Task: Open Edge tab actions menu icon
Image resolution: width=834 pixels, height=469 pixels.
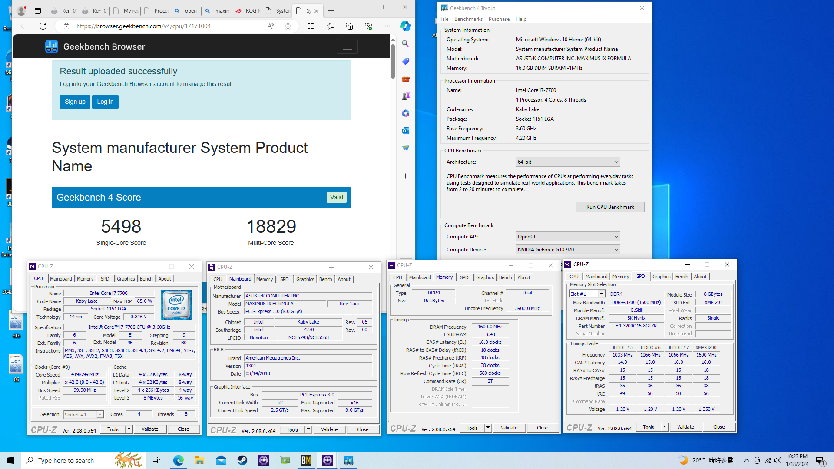Action: 38,11
